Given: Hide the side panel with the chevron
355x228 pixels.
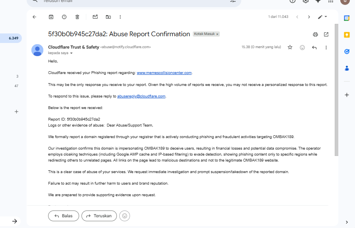Looking at the screenshot, I should pyautogui.click(x=347, y=222).
